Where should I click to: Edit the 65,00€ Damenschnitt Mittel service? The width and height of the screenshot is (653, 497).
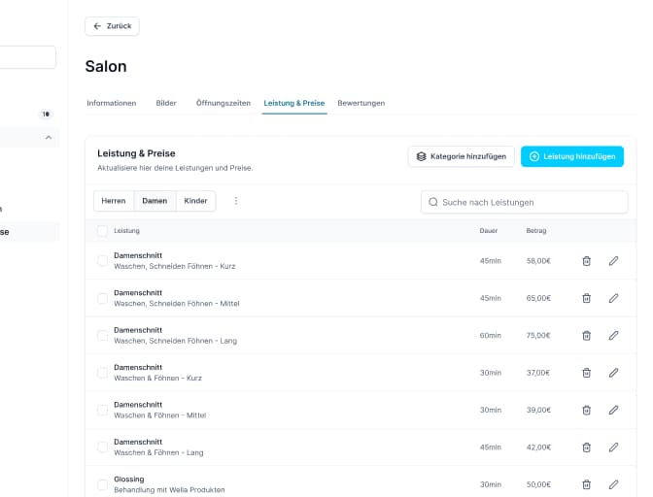613,298
